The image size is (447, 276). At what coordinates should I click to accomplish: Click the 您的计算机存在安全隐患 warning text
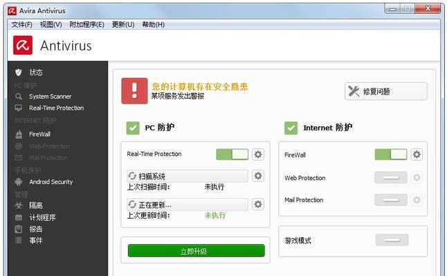click(199, 86)
